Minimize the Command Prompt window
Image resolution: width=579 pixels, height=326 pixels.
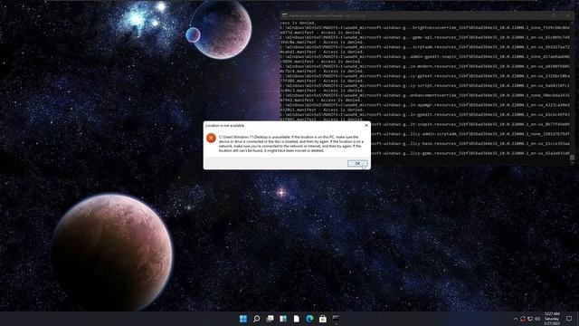click(540, 15)
